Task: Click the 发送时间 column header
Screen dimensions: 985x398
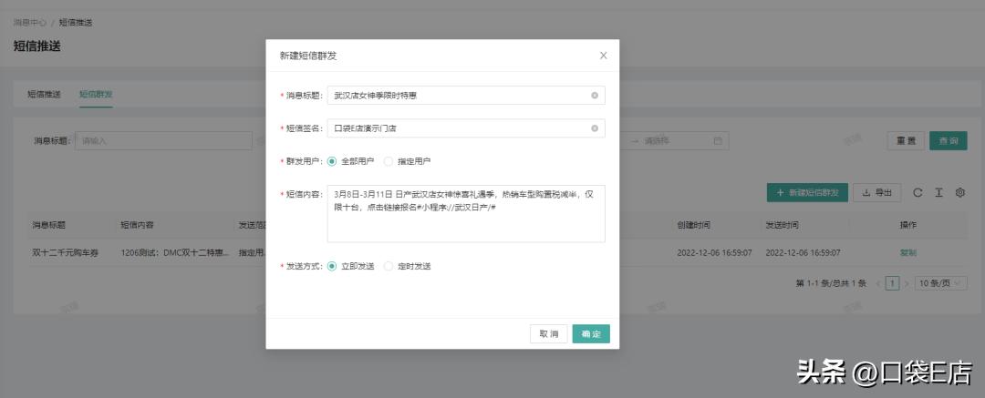Action: (x=783, y=225)
